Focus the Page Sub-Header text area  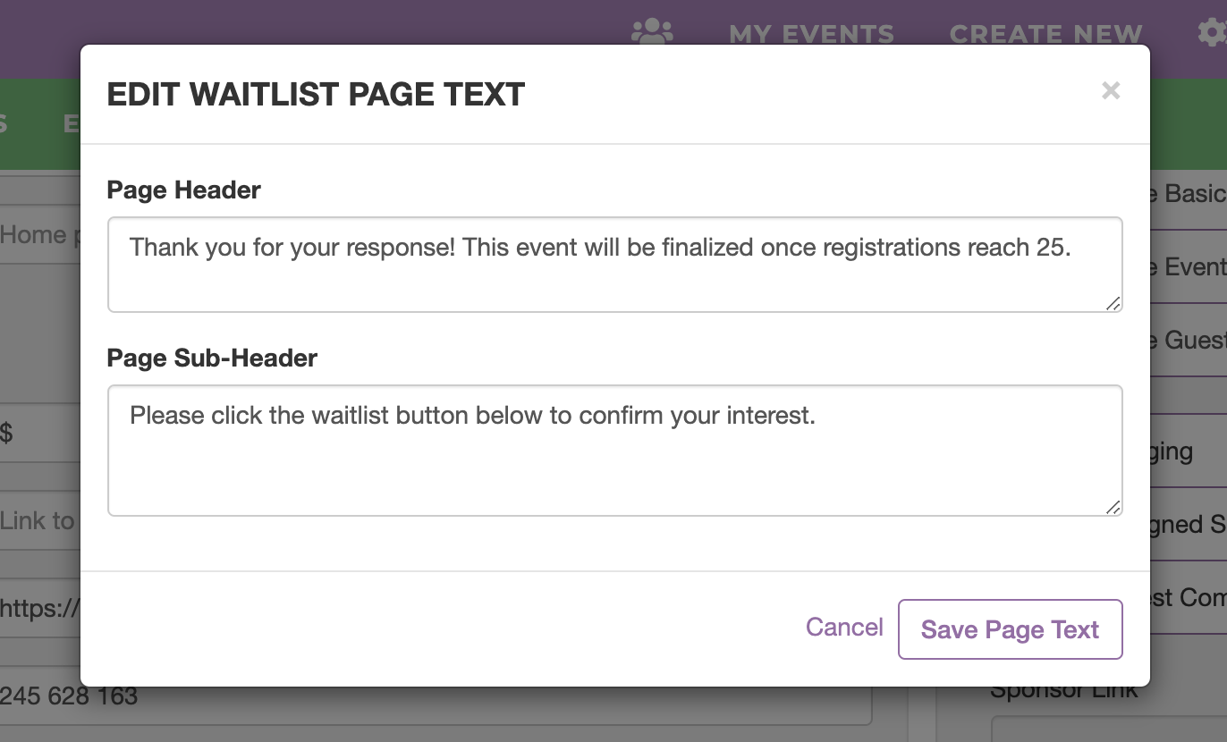pyautogui.click(x=614, y=451)
